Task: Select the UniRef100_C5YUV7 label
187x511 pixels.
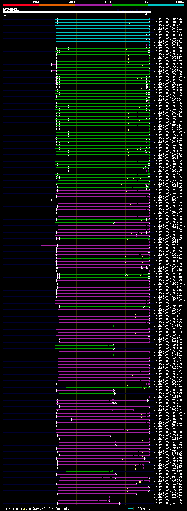Action: point(168,213)
